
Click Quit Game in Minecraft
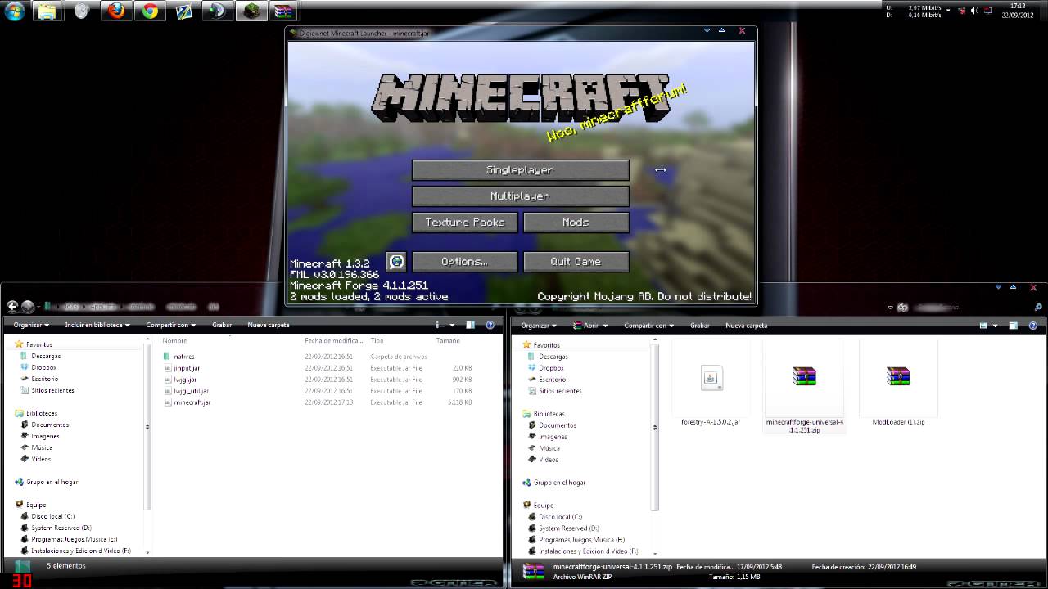(x=576, y=262)
